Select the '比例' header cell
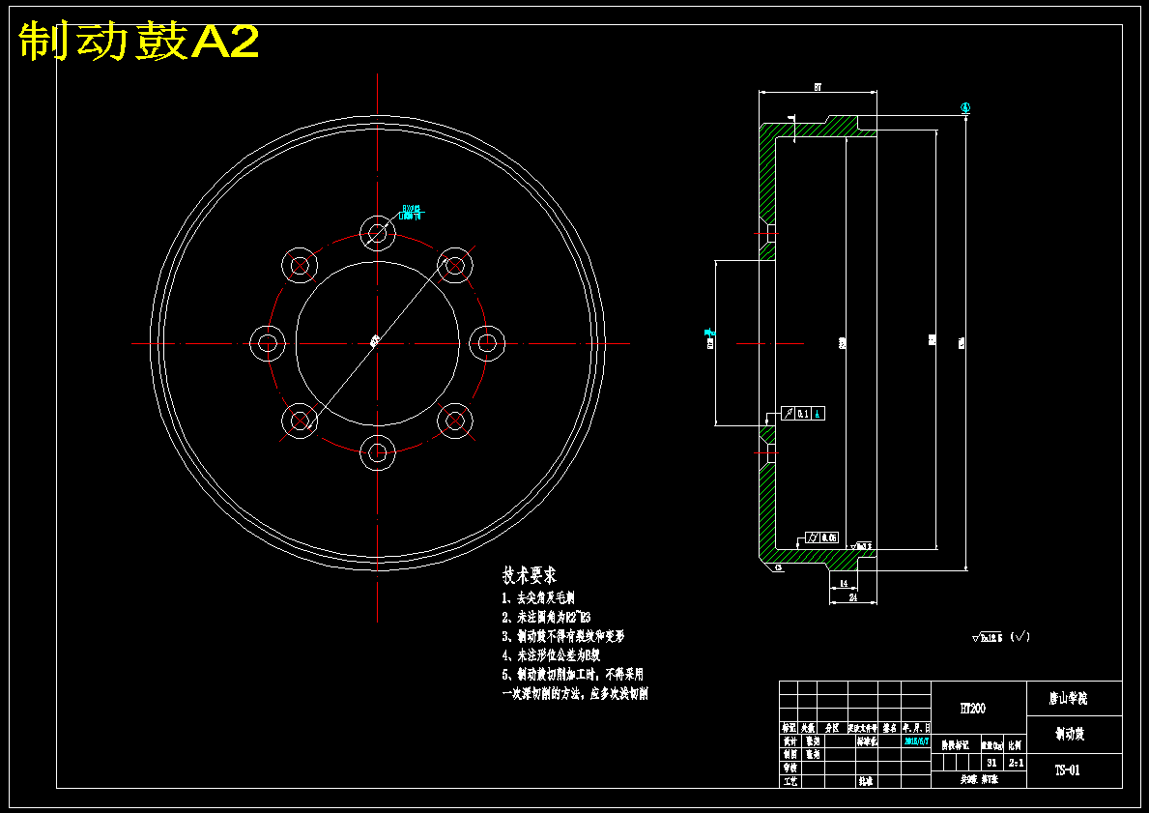Image resolution: width=1149 pixels, height=813 pixels. point(1015,744)
